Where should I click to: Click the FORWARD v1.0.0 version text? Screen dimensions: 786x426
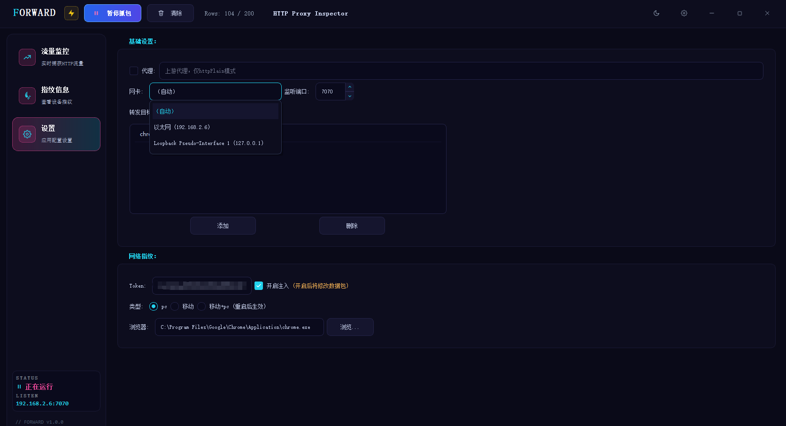(40, 422)
